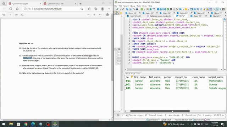Click the disconnect icon in HeidiSQL toolbar
Screen dimensions: 227x127
click(123, 9)
